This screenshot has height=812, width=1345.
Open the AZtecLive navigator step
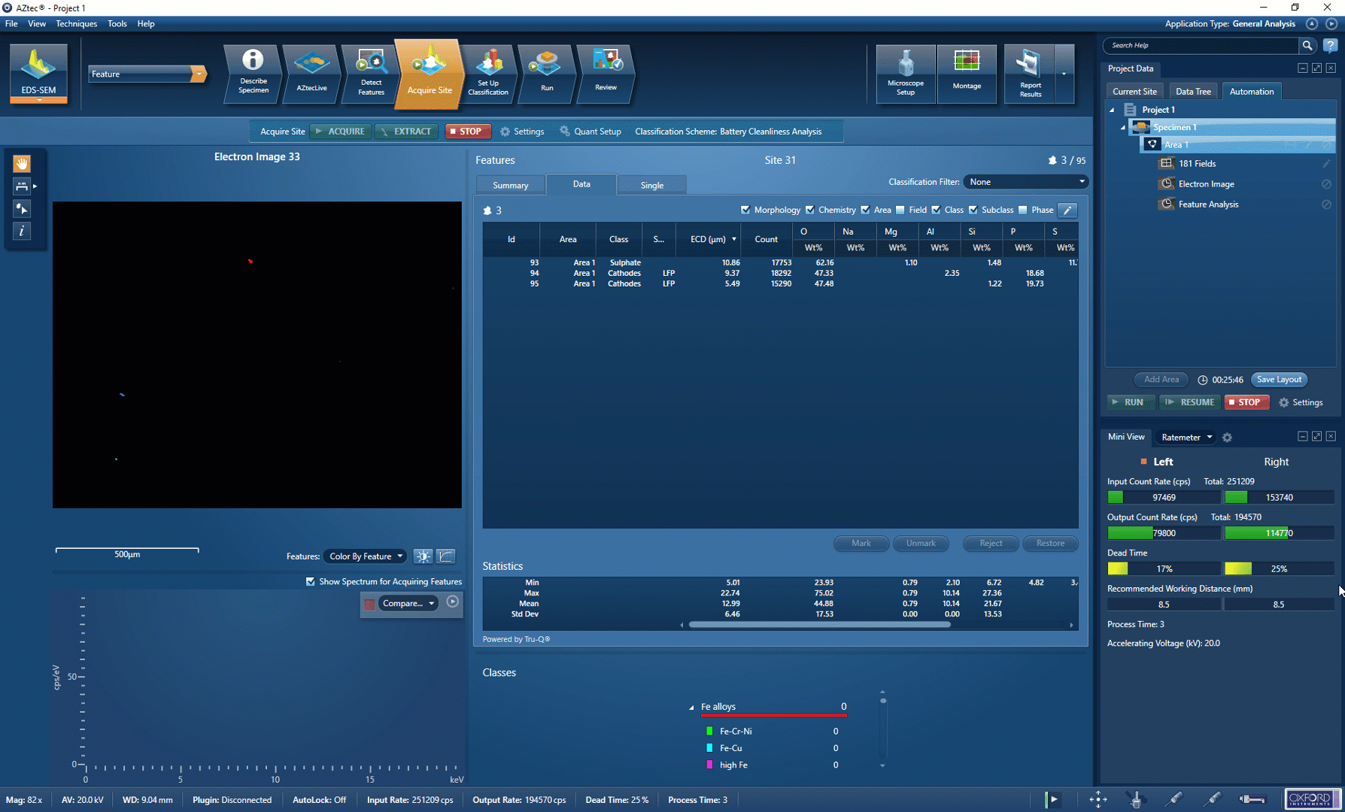coord(311,72)
